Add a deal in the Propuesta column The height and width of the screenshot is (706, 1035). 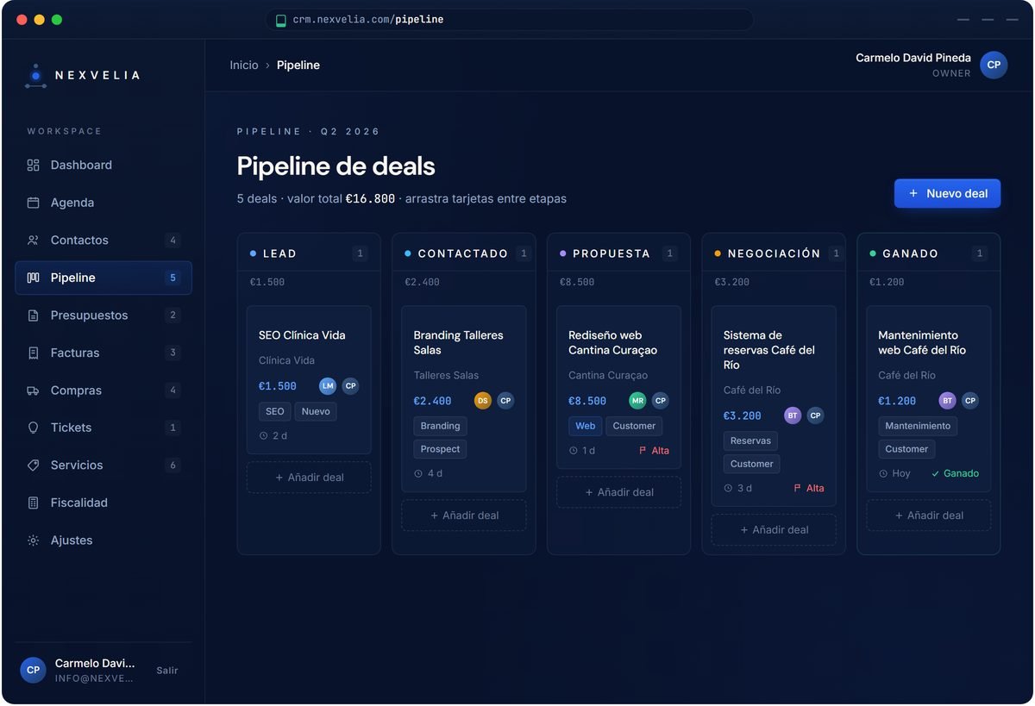[618, 492]
